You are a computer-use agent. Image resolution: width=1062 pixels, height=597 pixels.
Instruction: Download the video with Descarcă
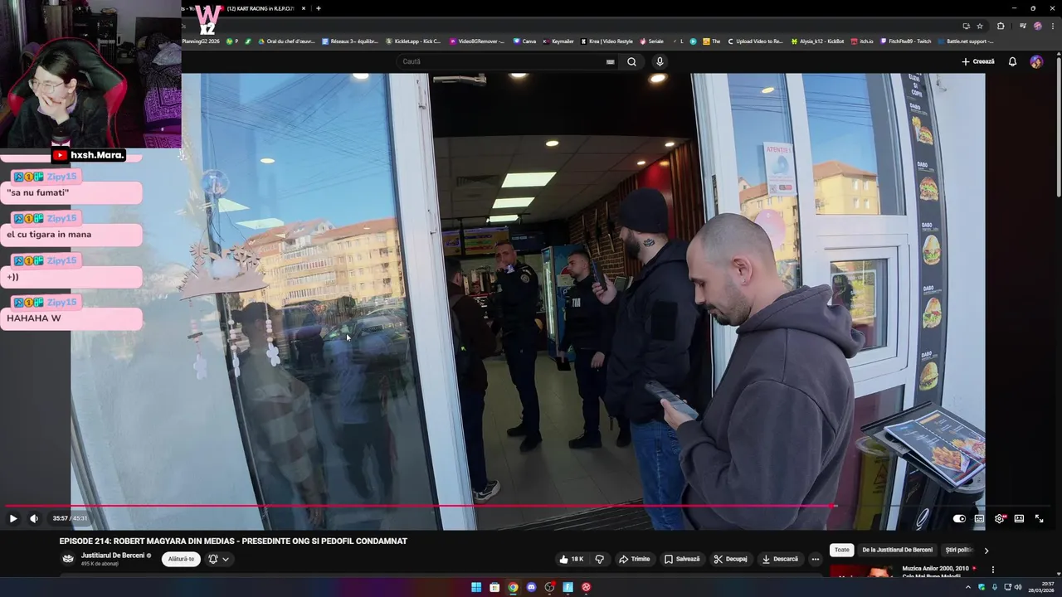780,559
